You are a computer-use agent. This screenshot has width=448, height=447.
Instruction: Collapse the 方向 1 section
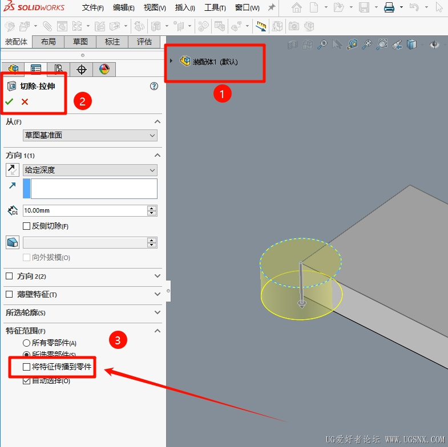pyautogui.click(x=158, y=155)
